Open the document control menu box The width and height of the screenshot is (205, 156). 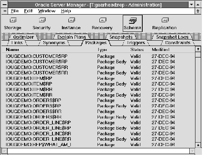click(5, 11)
